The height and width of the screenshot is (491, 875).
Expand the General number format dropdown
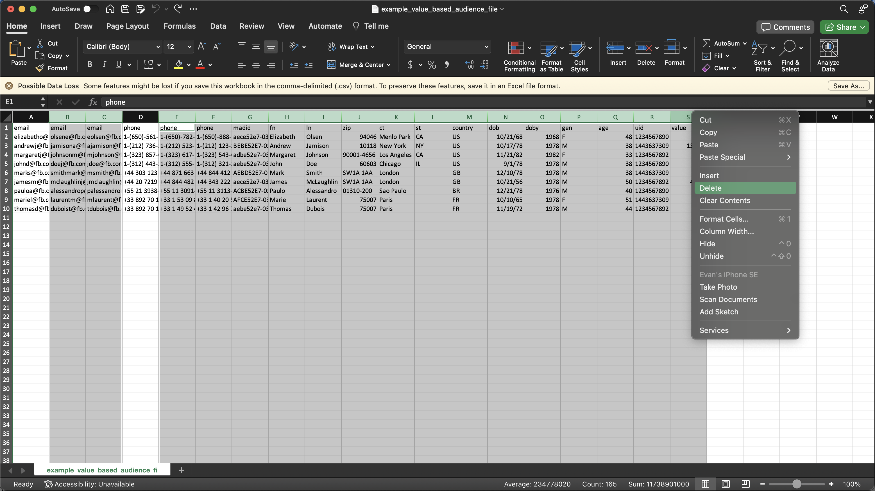pyautogui.click(x=486, y=47)
